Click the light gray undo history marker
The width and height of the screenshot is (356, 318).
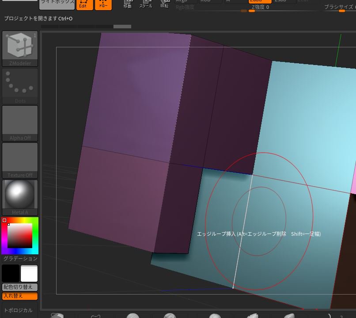[122, 27]
